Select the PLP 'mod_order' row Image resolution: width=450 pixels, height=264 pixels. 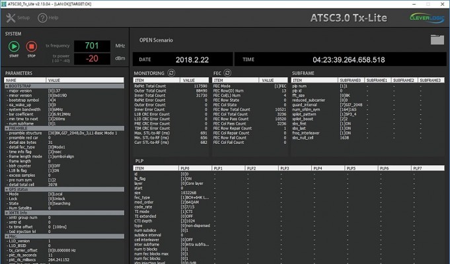click(289, 202)
